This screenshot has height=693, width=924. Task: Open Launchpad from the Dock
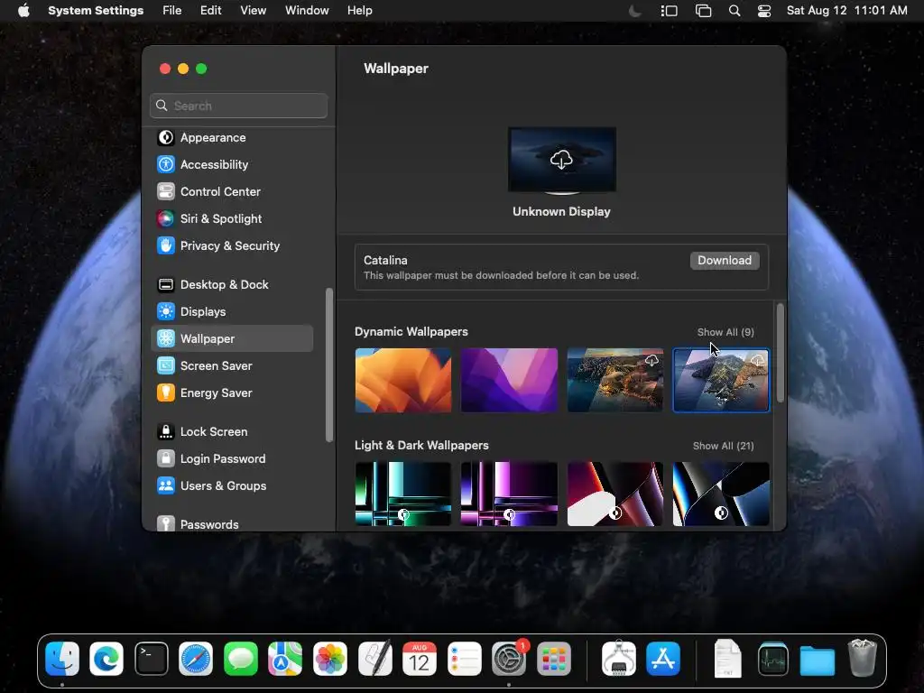coord(554,659)
